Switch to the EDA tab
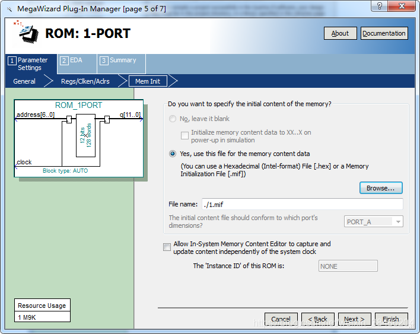The width and height of the screenshot is (420, 334). click(x=77, y=63)
